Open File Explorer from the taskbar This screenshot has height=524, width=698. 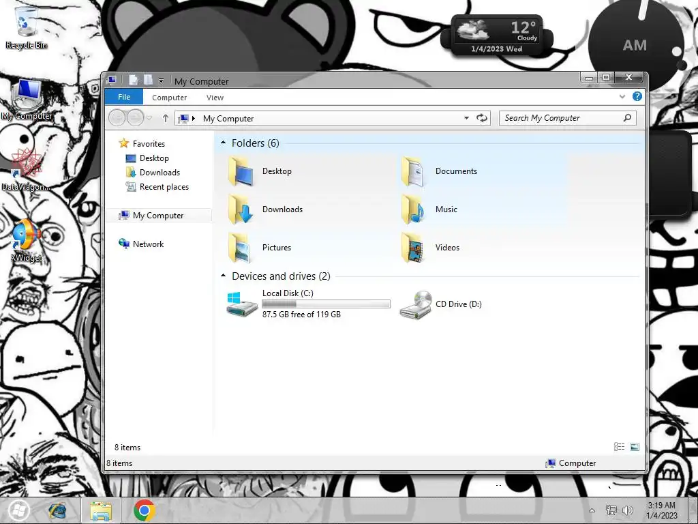coord(101,510)
